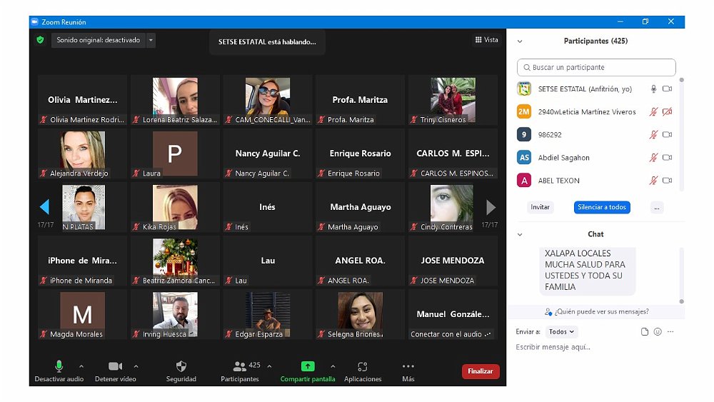Toggle Desactivar audio microphone
Viewport: 714px width, 402px height.
point(59,366)
